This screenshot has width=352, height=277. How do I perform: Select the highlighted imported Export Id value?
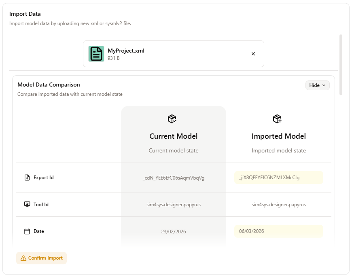click(x=278, y=177)
